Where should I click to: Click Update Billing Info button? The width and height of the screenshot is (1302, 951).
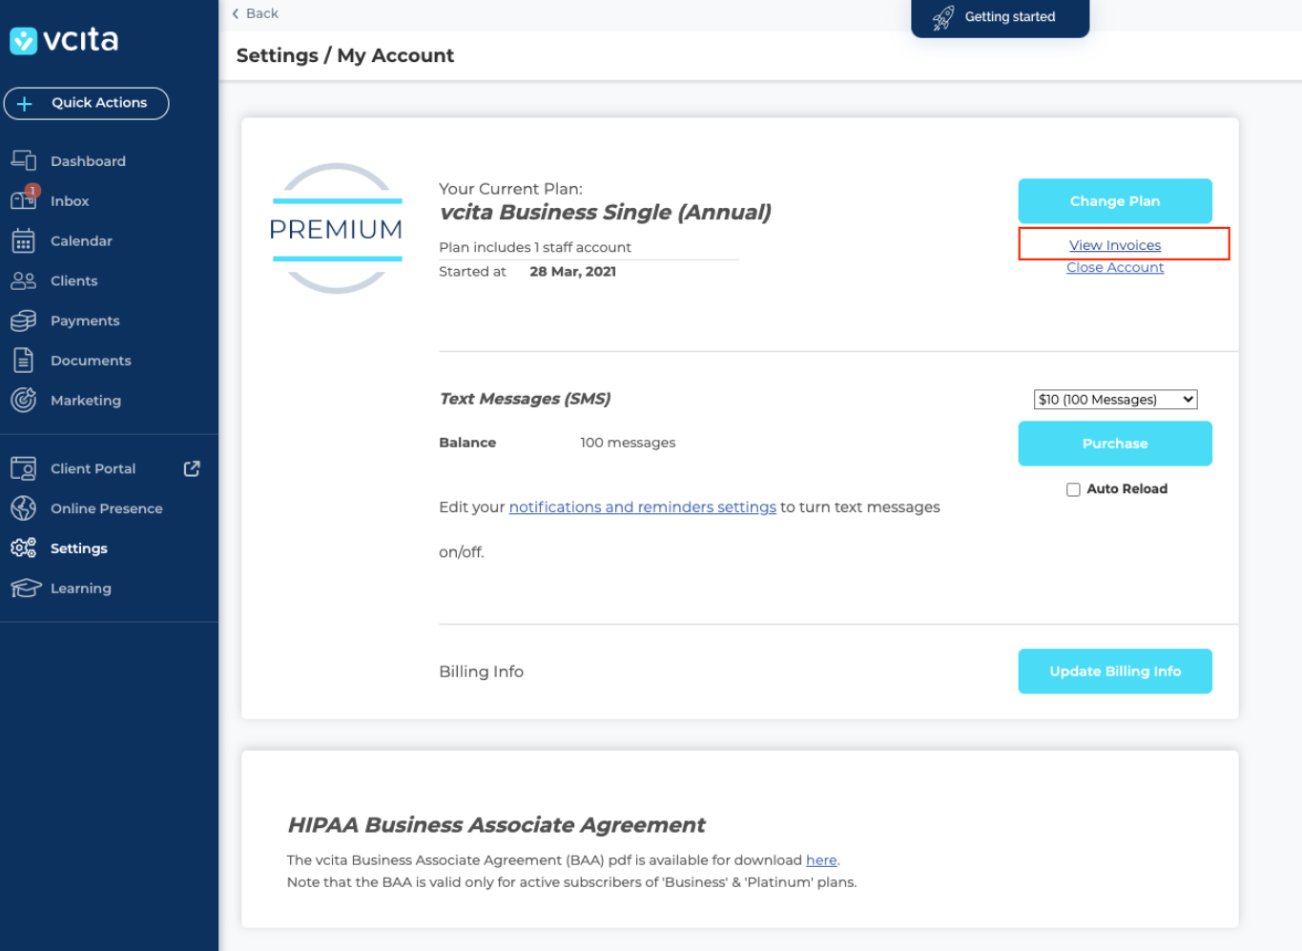1115,672
